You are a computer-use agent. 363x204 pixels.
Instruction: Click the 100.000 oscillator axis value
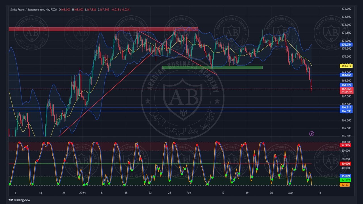[347, 142]
